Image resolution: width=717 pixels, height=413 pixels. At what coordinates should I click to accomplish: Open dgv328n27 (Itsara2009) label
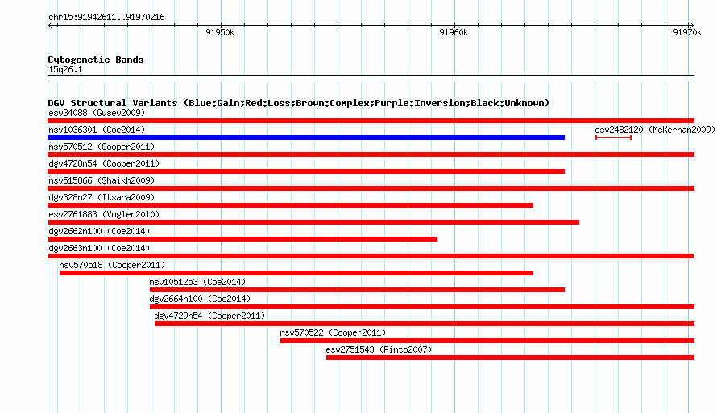pos(102,197)
